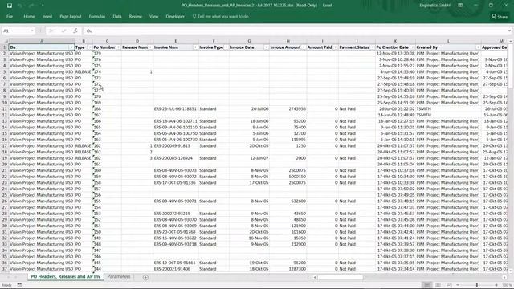514x289 pixels.
Task: Click the Enginatics GmbH account name
Action: pos(434,6)
